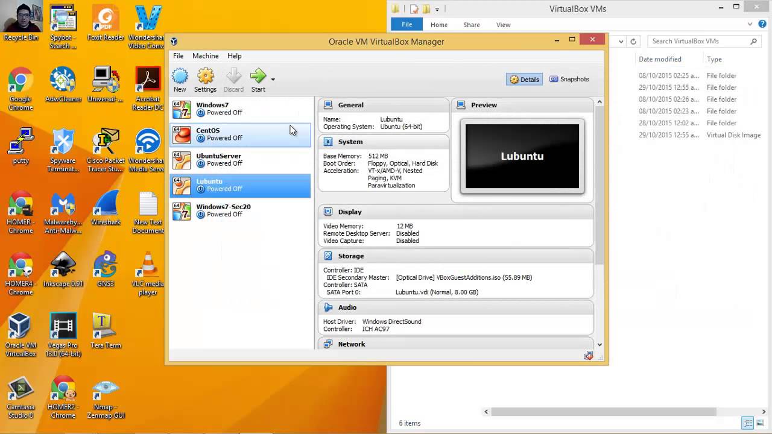Click the details pane scroll down arrow
Viewport: 772px width, 434px height.
(x=600, y=344)
